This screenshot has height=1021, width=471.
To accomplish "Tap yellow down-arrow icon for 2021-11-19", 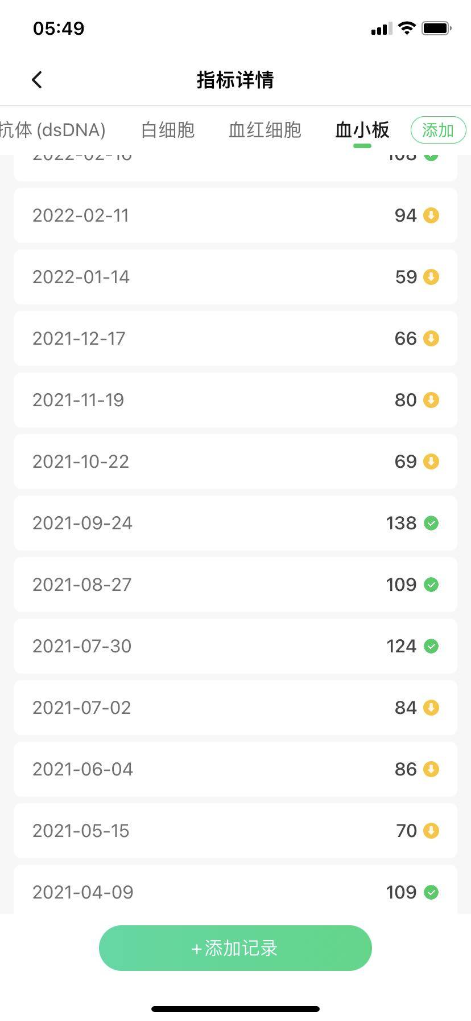I will [x=431, y=400].
